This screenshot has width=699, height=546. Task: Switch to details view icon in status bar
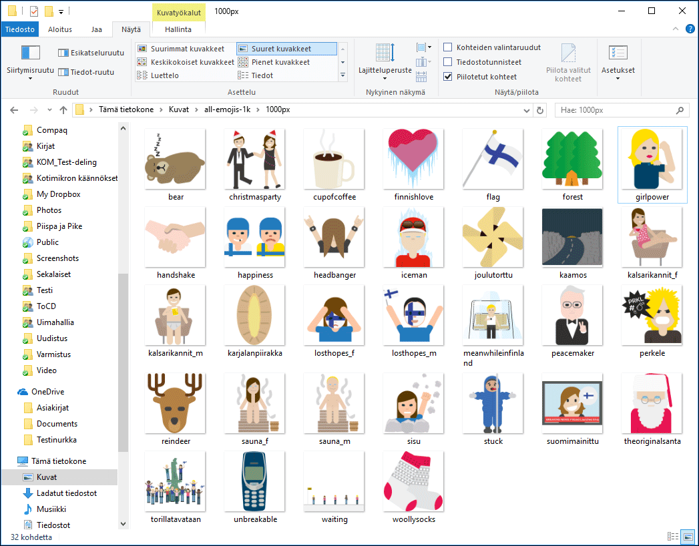coord(673,537)
